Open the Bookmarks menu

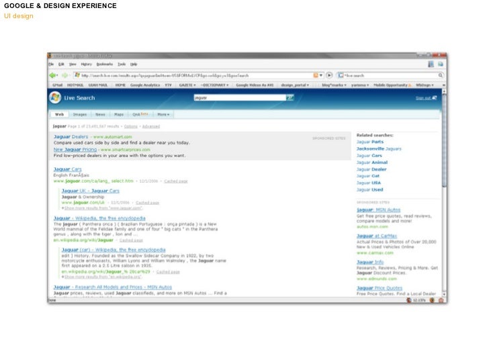click(105, 64)
